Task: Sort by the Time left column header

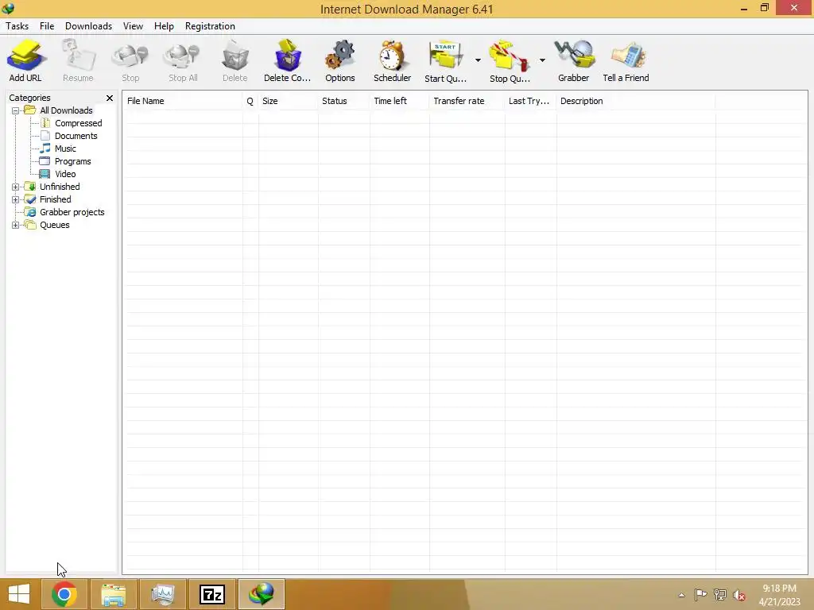Action: pos(400,101)
